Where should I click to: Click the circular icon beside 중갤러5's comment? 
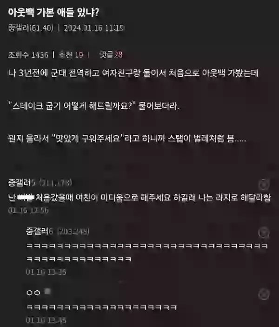264,184
